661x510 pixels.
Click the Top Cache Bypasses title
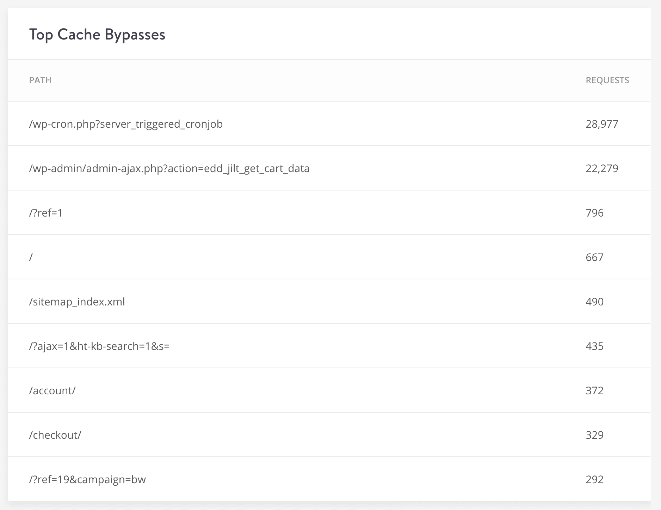pos(97,34)
